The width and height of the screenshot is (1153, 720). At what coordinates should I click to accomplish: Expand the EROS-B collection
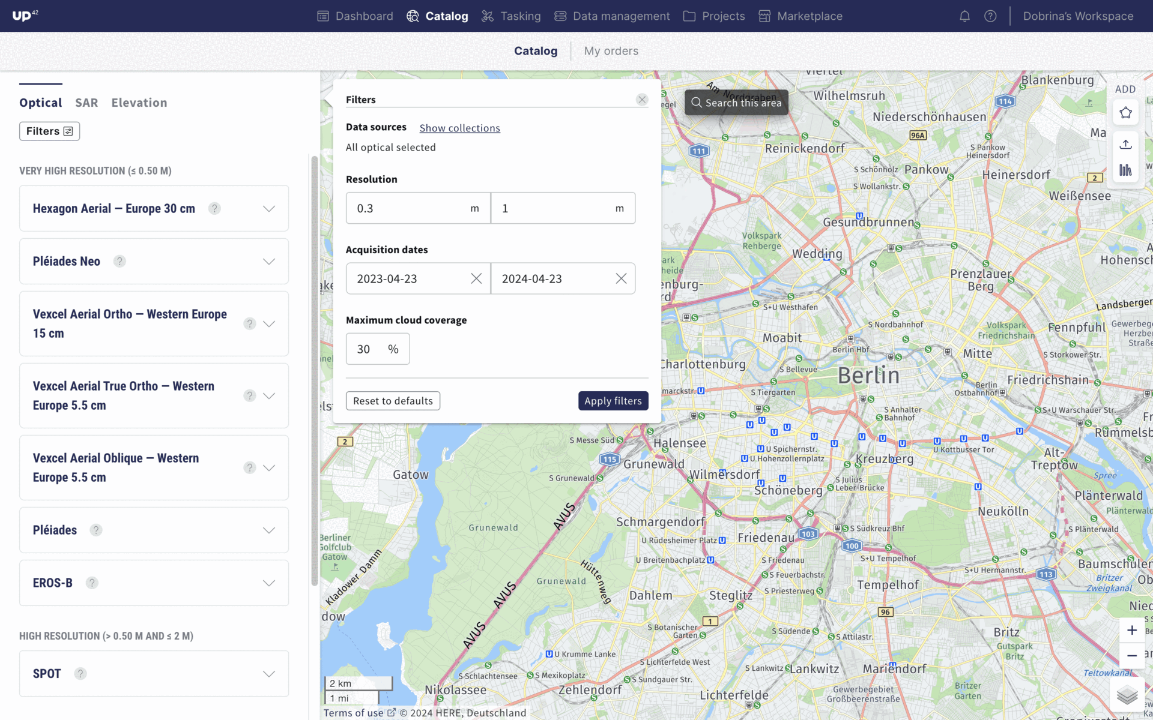269,583
